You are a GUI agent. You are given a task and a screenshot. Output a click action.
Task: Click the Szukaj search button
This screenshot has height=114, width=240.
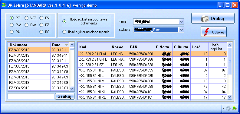click(x=64, y=96)
